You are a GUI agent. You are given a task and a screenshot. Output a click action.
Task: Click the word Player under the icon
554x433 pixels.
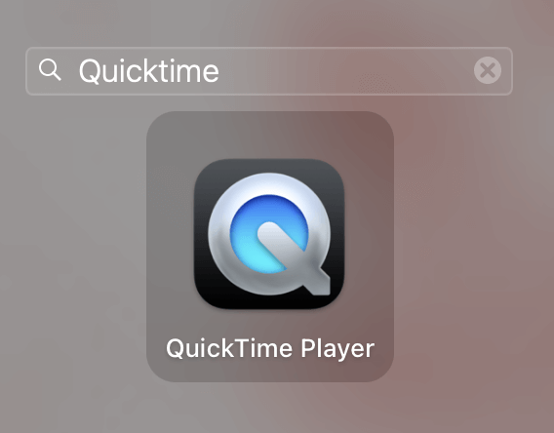[337, 349]
